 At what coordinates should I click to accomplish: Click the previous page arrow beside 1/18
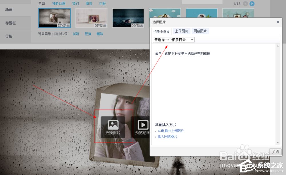click(x=245, y=3)
